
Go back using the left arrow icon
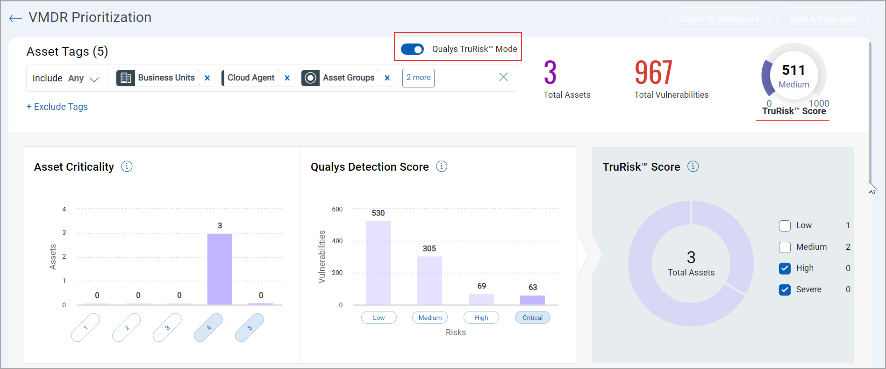coord(15,18)
